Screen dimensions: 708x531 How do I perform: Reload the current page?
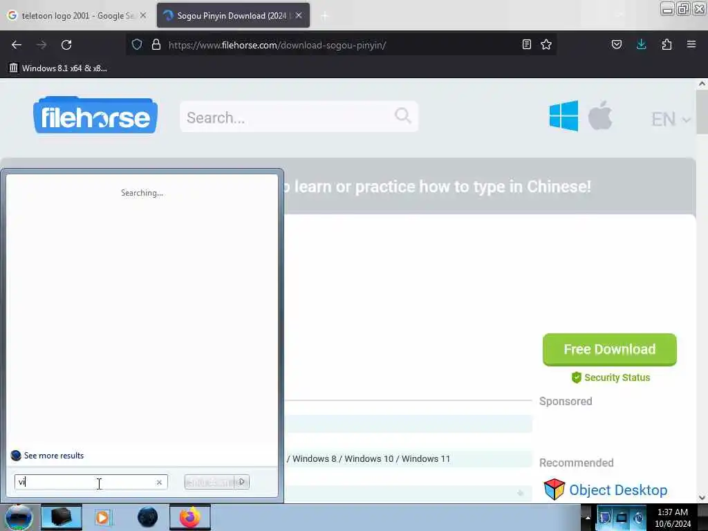pos(66,45)
